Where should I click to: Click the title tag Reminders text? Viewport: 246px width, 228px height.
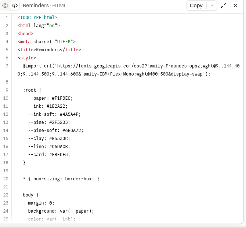48,49
